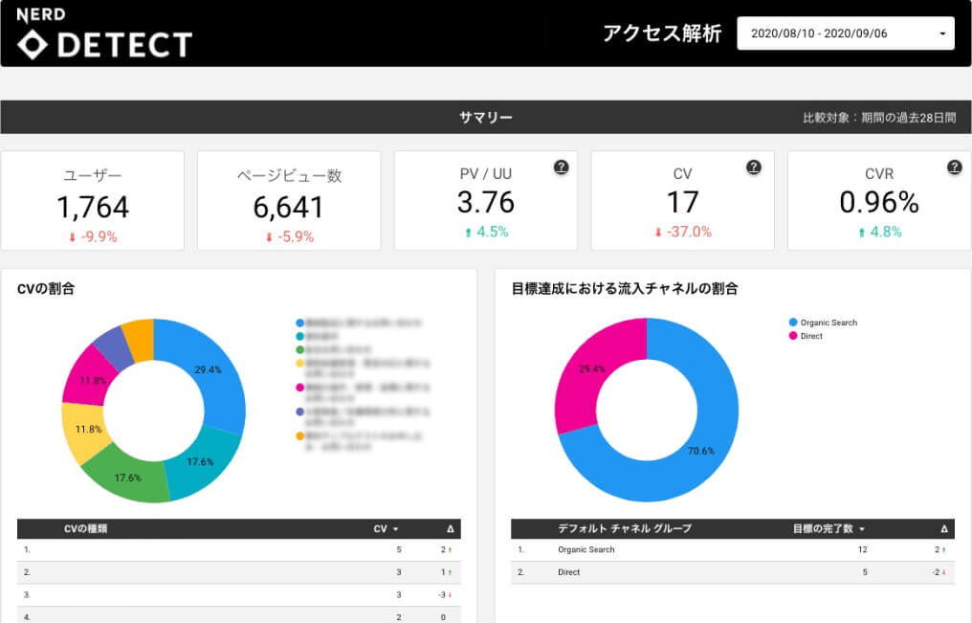Click the Δ header in channel table

tap(943, 529)
